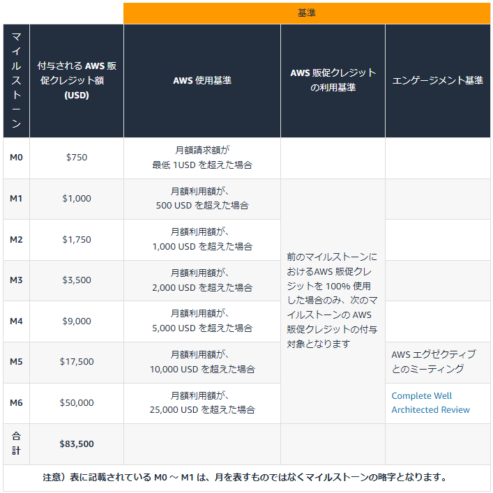
Task: Click the $83,500 total amount
Action: [77, 443]
